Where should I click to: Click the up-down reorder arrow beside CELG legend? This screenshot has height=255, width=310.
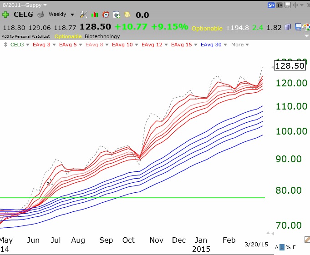(x=5, y=45)
